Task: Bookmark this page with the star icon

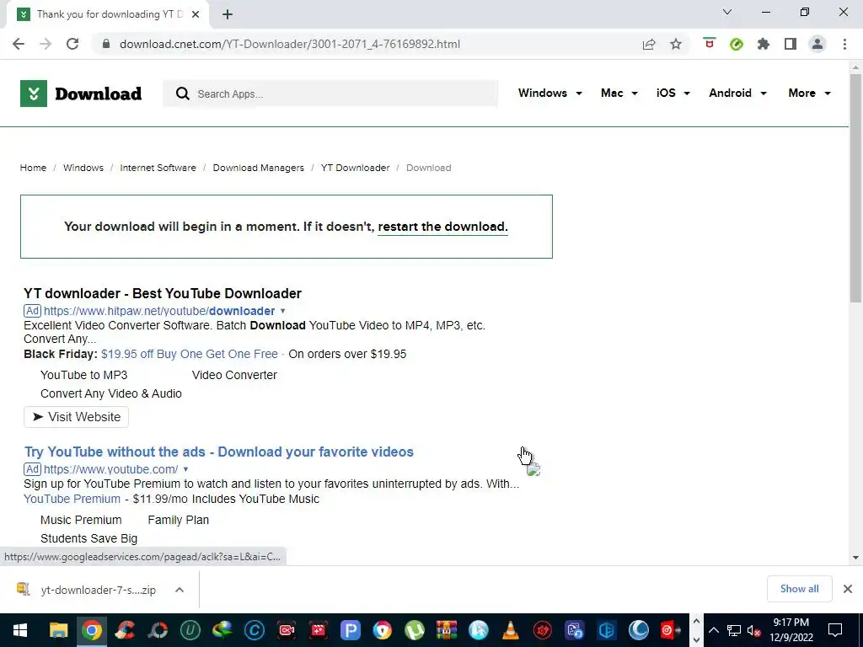Action: tap(676, 44)
